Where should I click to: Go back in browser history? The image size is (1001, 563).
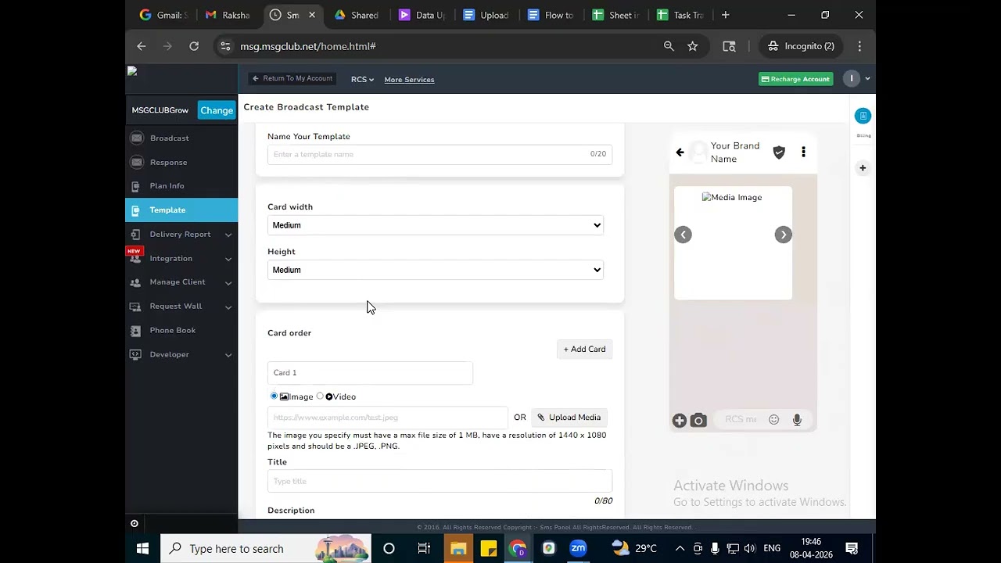pos(141,46)
